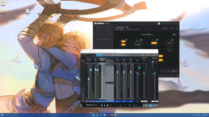
Task: Close the mixer panel with X icon
Action: [x=82, y=58]
